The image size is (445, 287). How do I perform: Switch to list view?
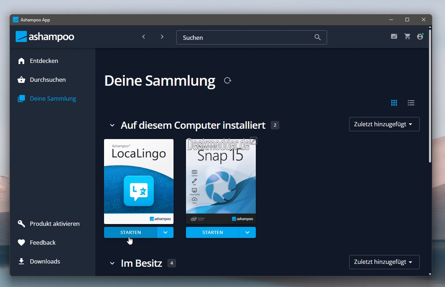coord(411,103)
